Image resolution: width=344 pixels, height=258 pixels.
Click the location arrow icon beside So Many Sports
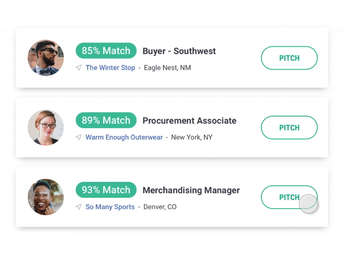[79, 207]
